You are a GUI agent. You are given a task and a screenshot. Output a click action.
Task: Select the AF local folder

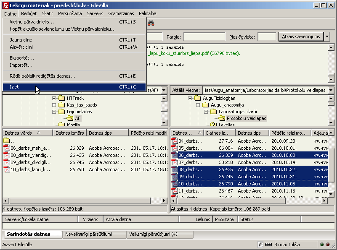[x=77, y=118]
